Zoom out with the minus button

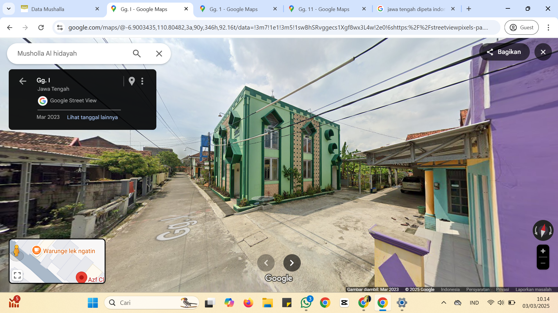(x=543, y=263)
